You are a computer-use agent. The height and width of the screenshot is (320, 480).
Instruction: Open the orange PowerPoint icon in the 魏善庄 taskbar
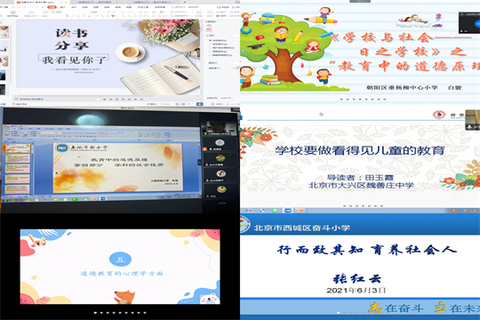(300, 211)
